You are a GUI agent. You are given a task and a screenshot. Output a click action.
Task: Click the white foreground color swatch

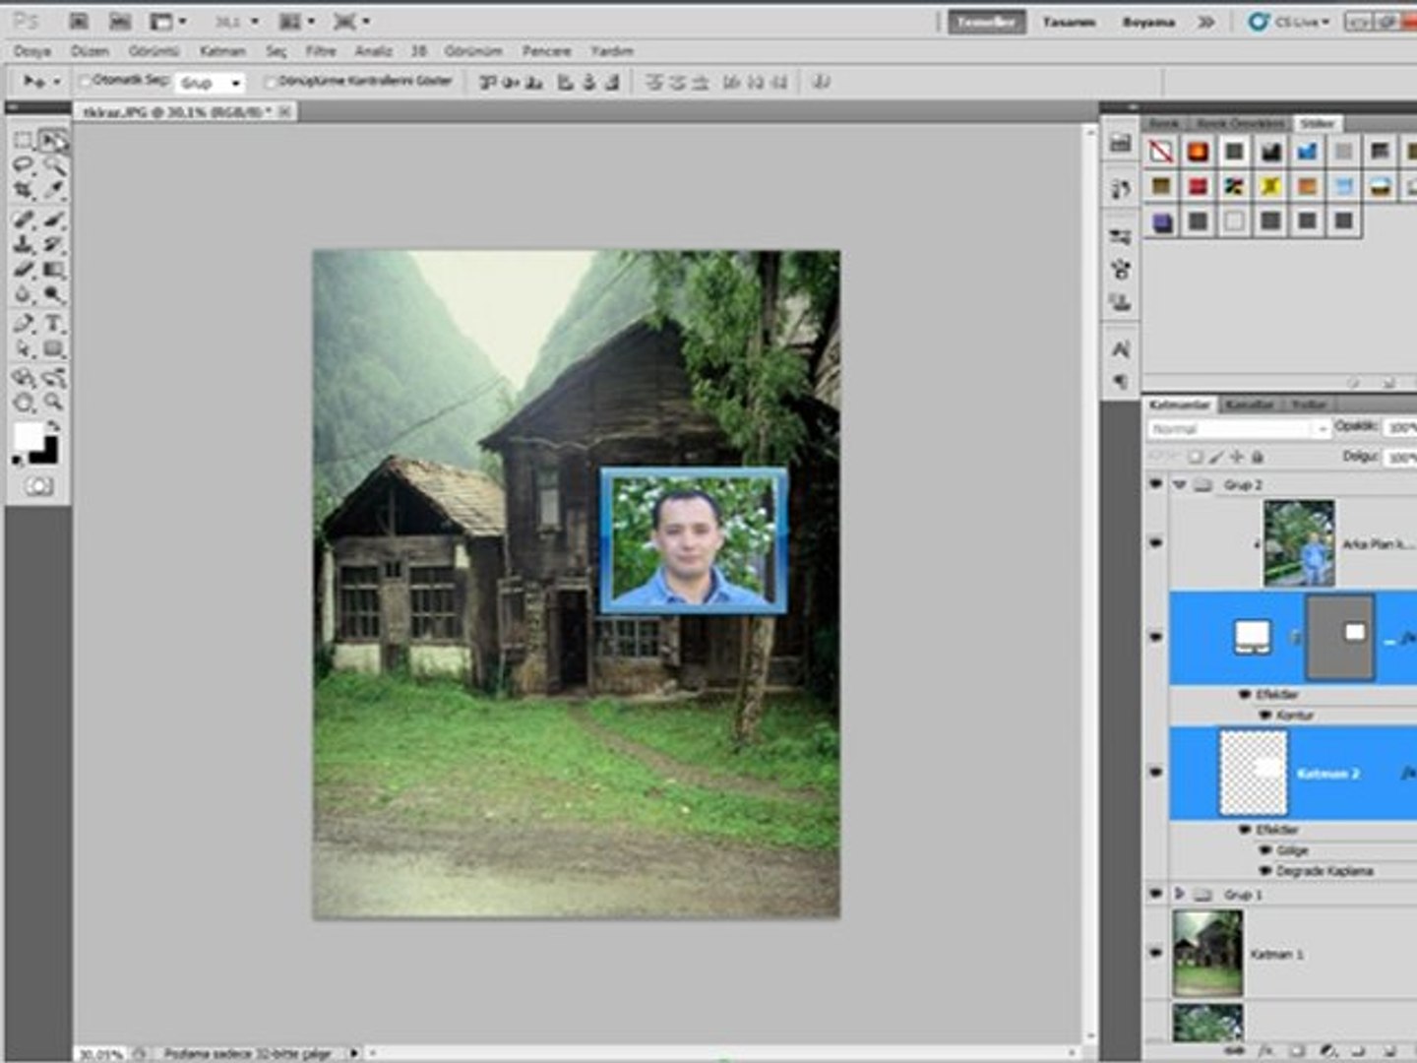[28, 436]
